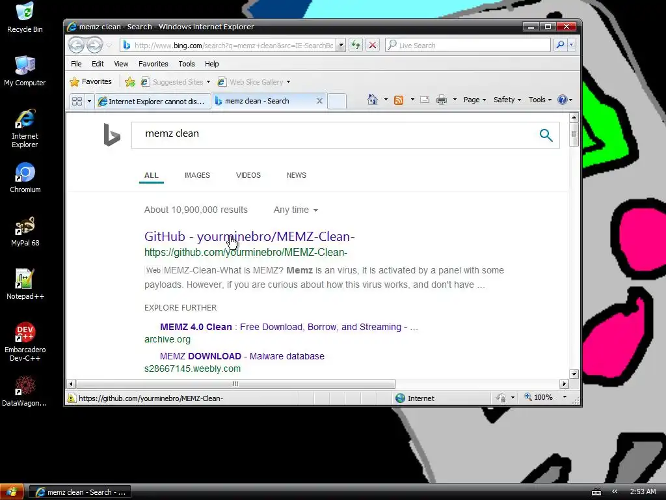Open DataWagon desktop shortcut
The image size is (666, 500).
(25, 391)
